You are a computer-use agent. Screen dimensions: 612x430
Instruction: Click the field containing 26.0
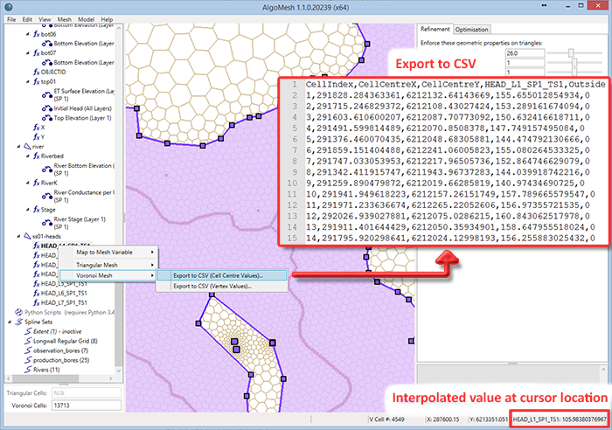[525, 53]
